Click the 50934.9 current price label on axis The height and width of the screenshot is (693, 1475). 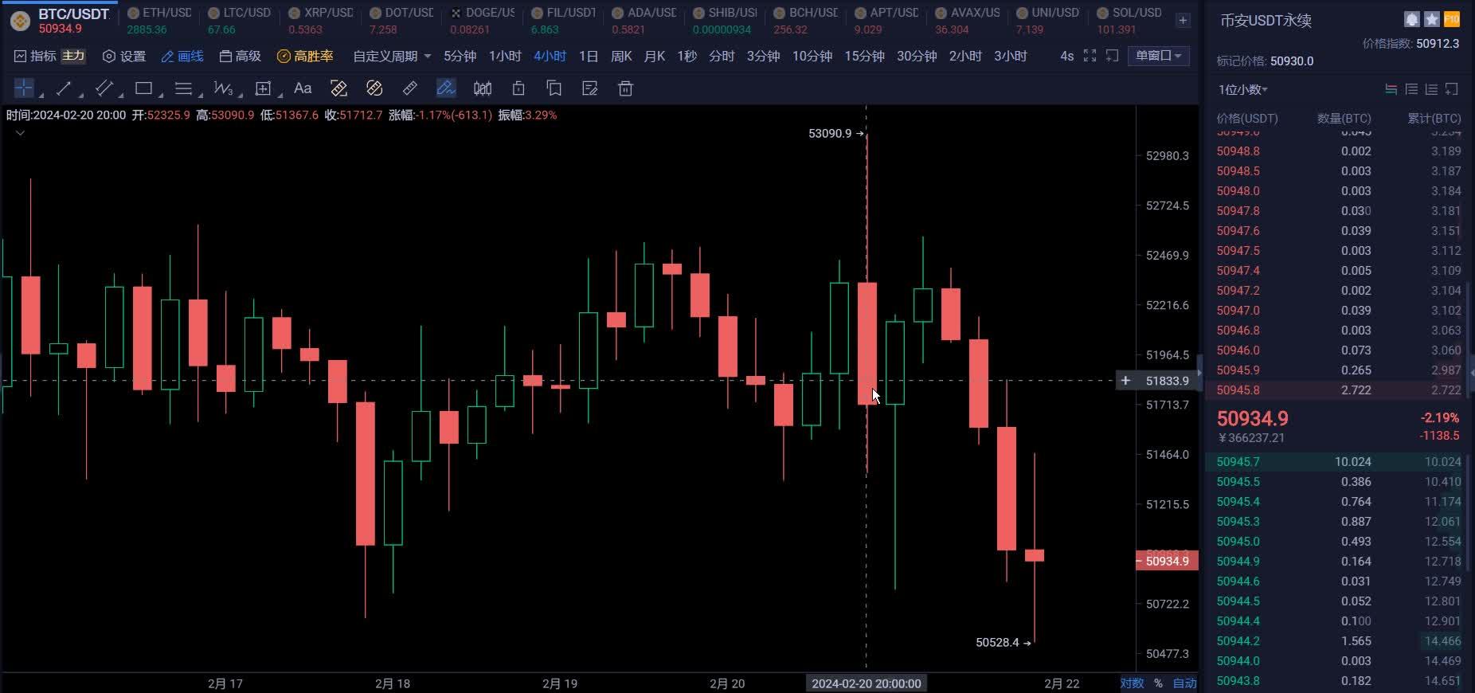(x=1167, y=561)
